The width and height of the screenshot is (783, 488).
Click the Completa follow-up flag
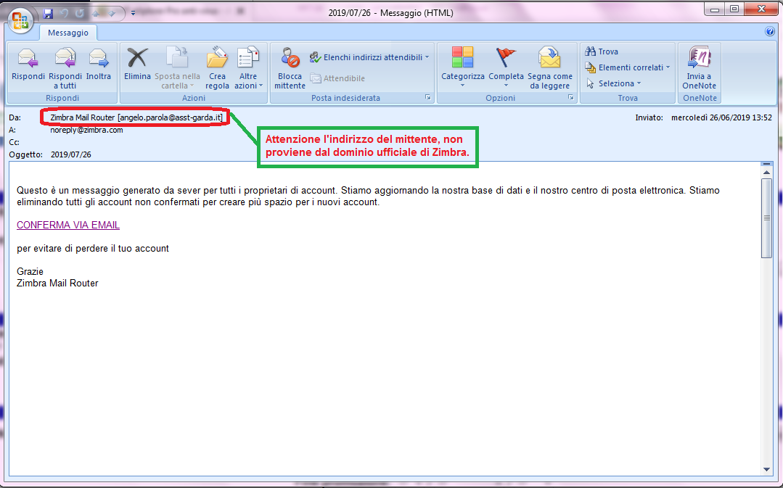506,67
